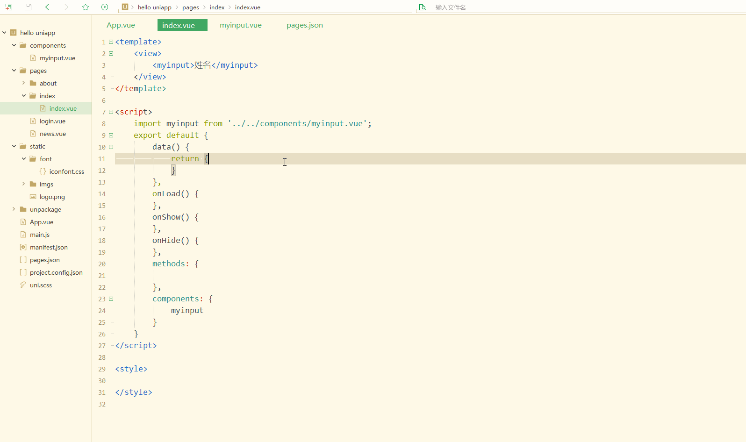Click the components folder icon
The image size is (746, 442).
point(23,45)
